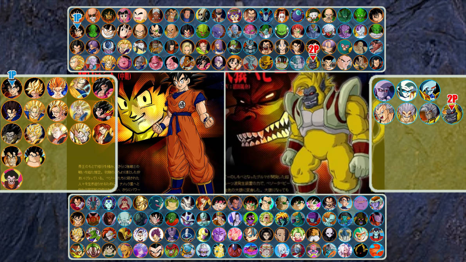Choose Arale in the purple cap
466x262 pixels.
[235, 16]
